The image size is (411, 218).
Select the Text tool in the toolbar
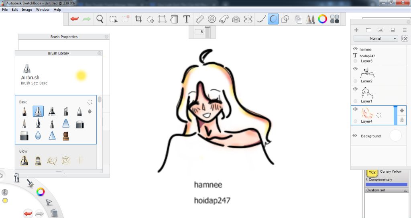click(x=186, y=19)
